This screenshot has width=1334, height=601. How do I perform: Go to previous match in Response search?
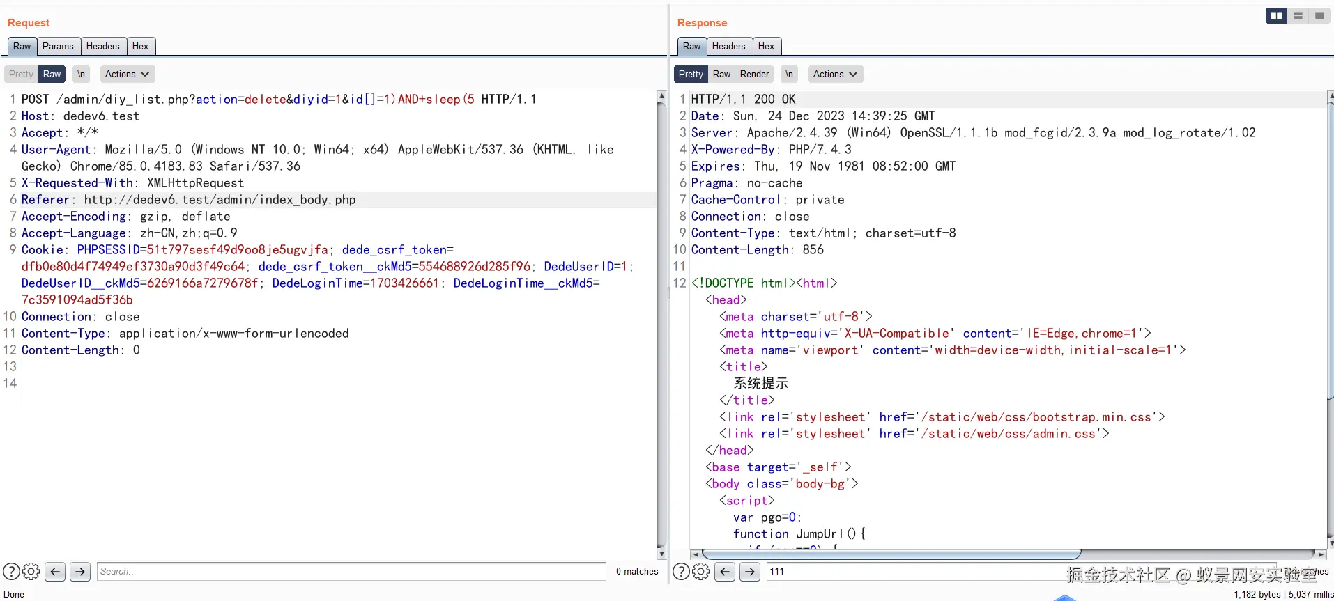(725, 572)
